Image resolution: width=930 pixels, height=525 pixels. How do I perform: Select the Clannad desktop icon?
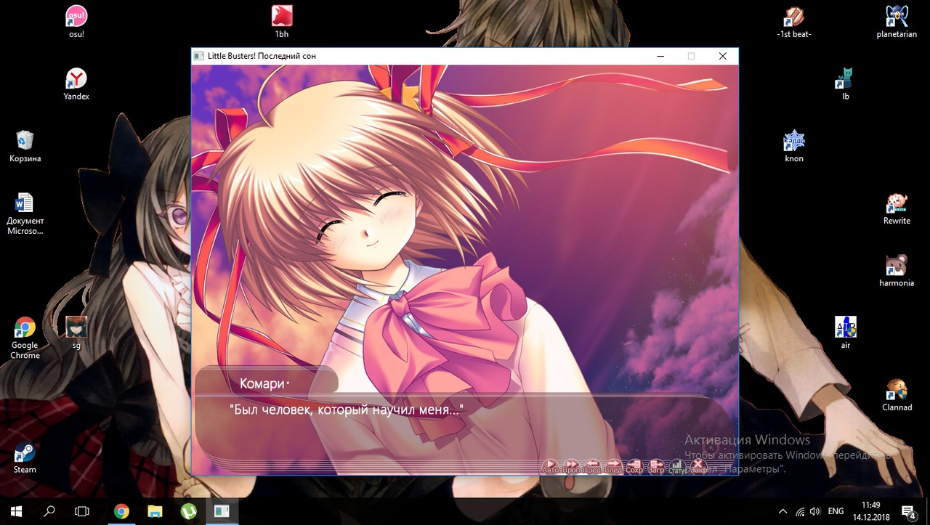click(x=897, y=394)
